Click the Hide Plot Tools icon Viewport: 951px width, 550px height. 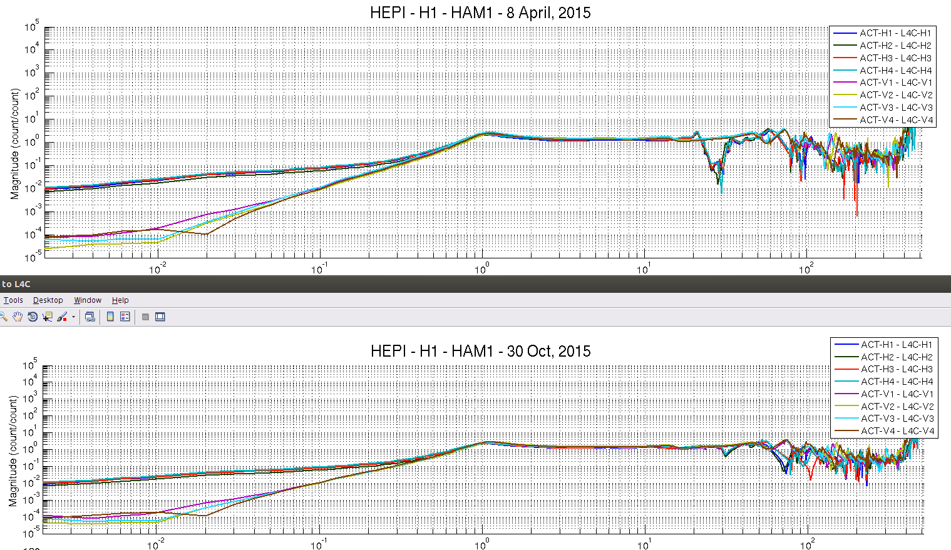145,317
